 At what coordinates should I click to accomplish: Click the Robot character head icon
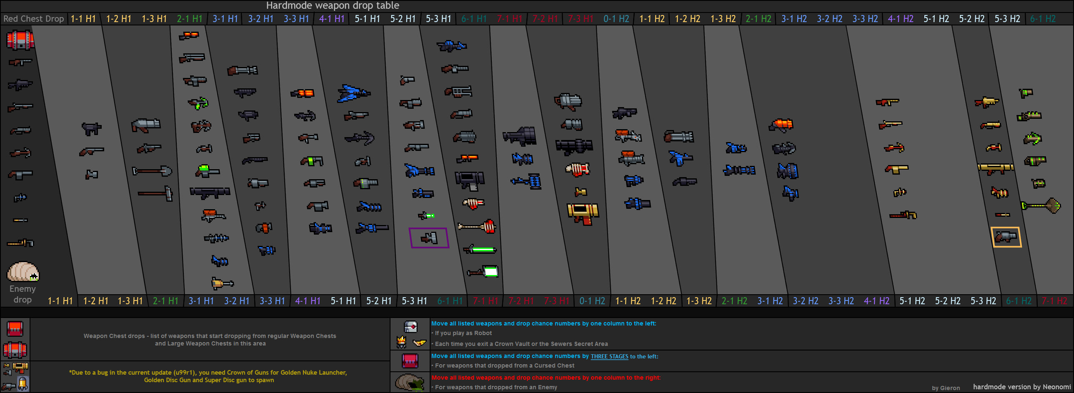coord(410,327)
